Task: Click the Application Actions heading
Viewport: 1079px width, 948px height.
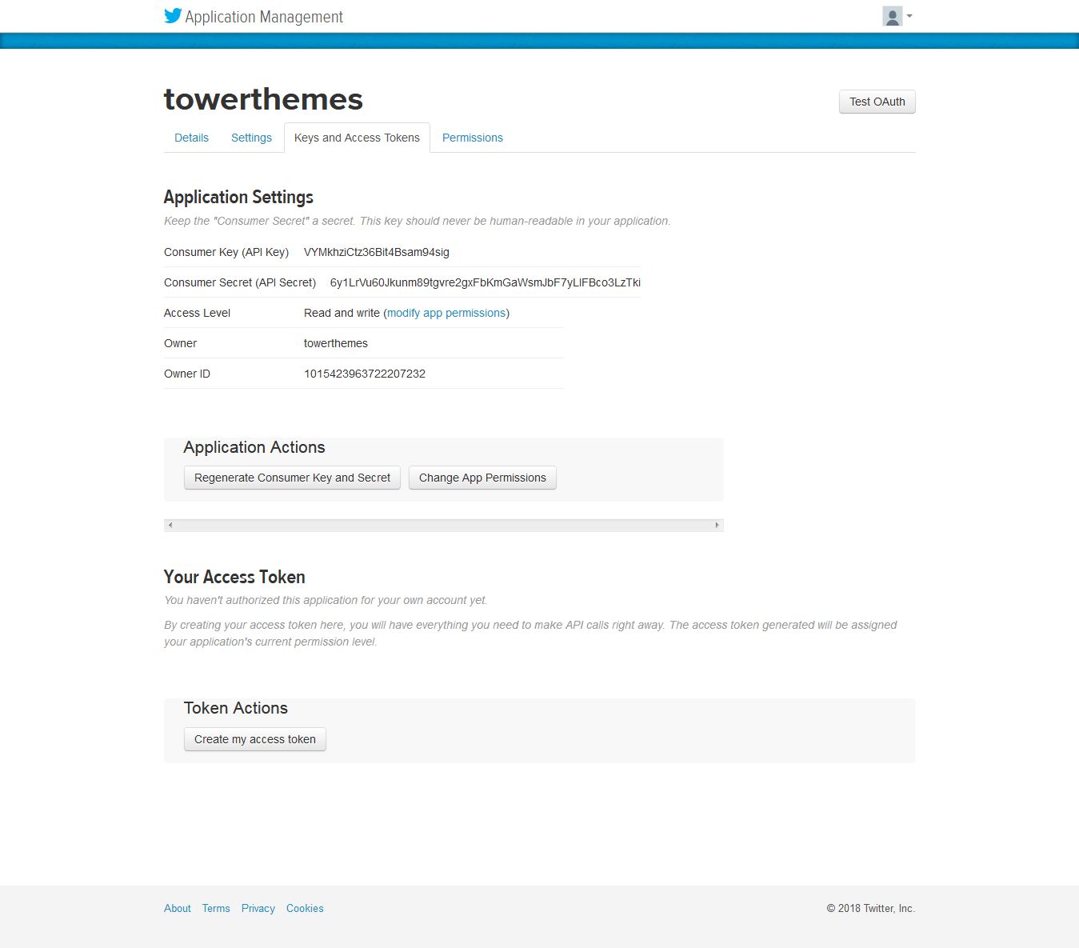Action: [x=254, y=447]
